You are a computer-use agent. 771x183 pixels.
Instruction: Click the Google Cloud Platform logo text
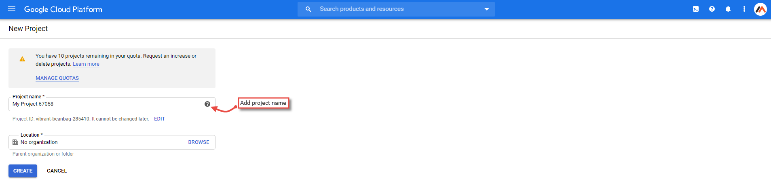click(x=63, y=9)
